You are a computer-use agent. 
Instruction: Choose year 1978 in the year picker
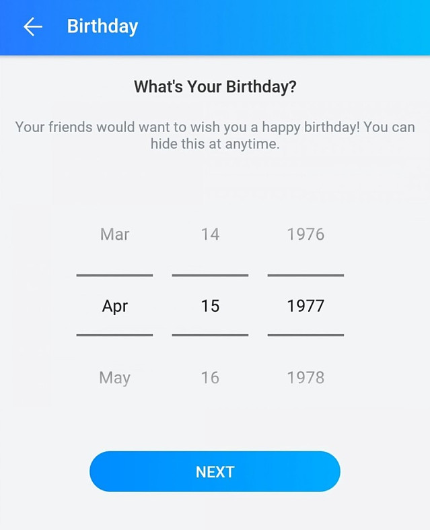point(306,378)
